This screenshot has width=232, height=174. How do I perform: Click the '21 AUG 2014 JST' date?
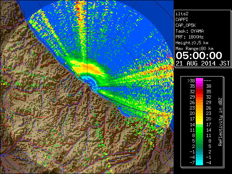pos(203,63)
